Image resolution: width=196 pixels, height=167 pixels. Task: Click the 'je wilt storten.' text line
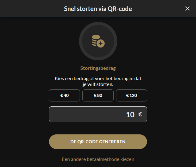coord(98,84)
